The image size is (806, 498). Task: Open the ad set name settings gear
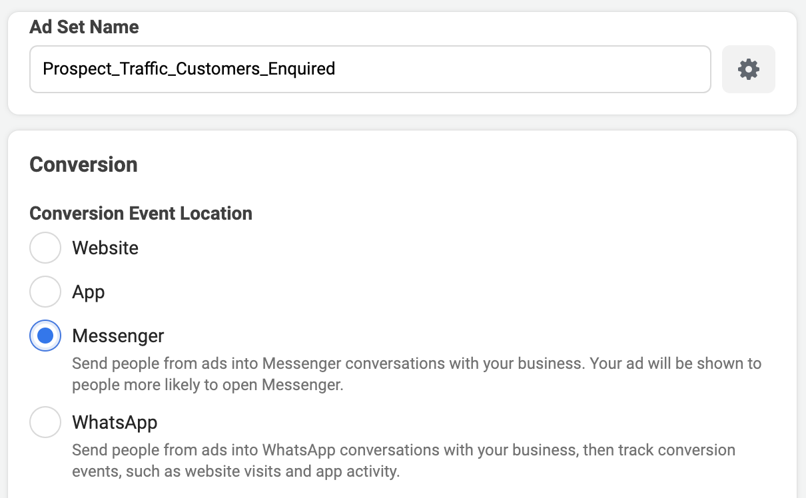pos(749,69)
